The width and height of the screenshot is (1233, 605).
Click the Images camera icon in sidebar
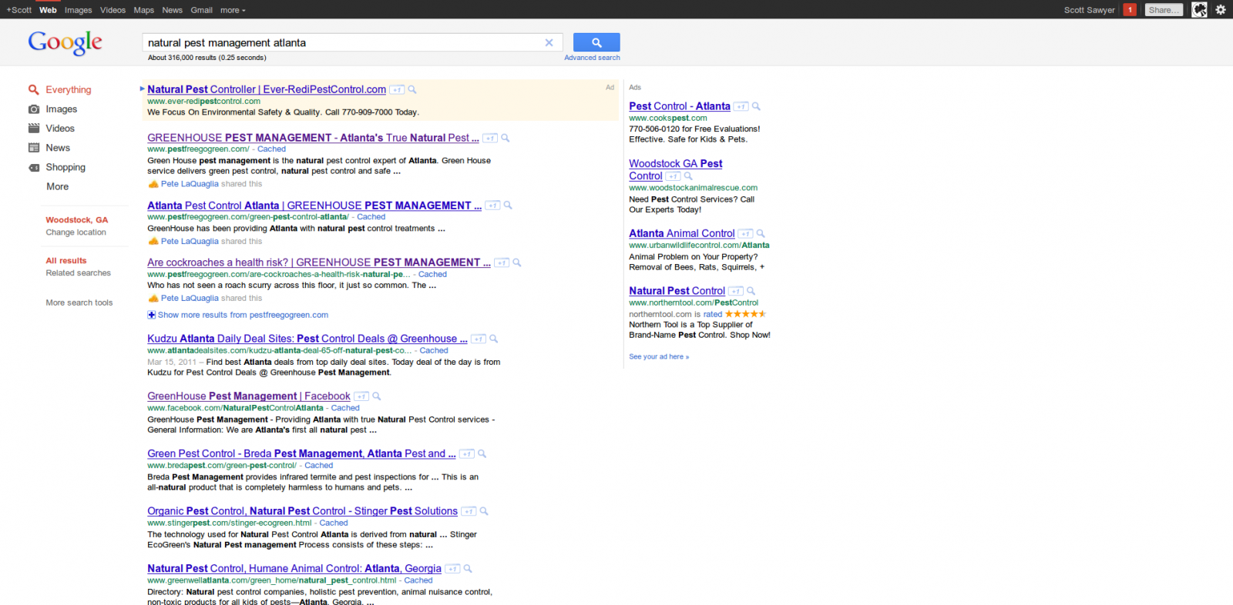click(34, 109)
